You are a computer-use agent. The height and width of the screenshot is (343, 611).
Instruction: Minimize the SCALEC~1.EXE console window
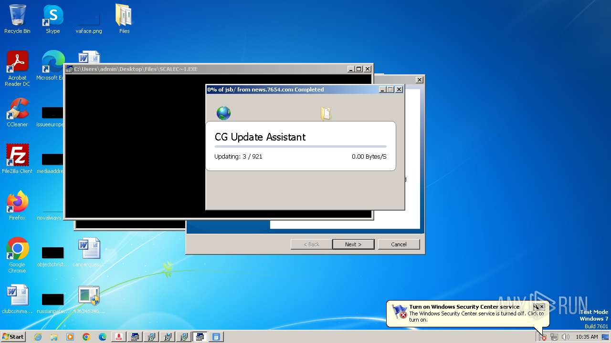coord(351,69)
